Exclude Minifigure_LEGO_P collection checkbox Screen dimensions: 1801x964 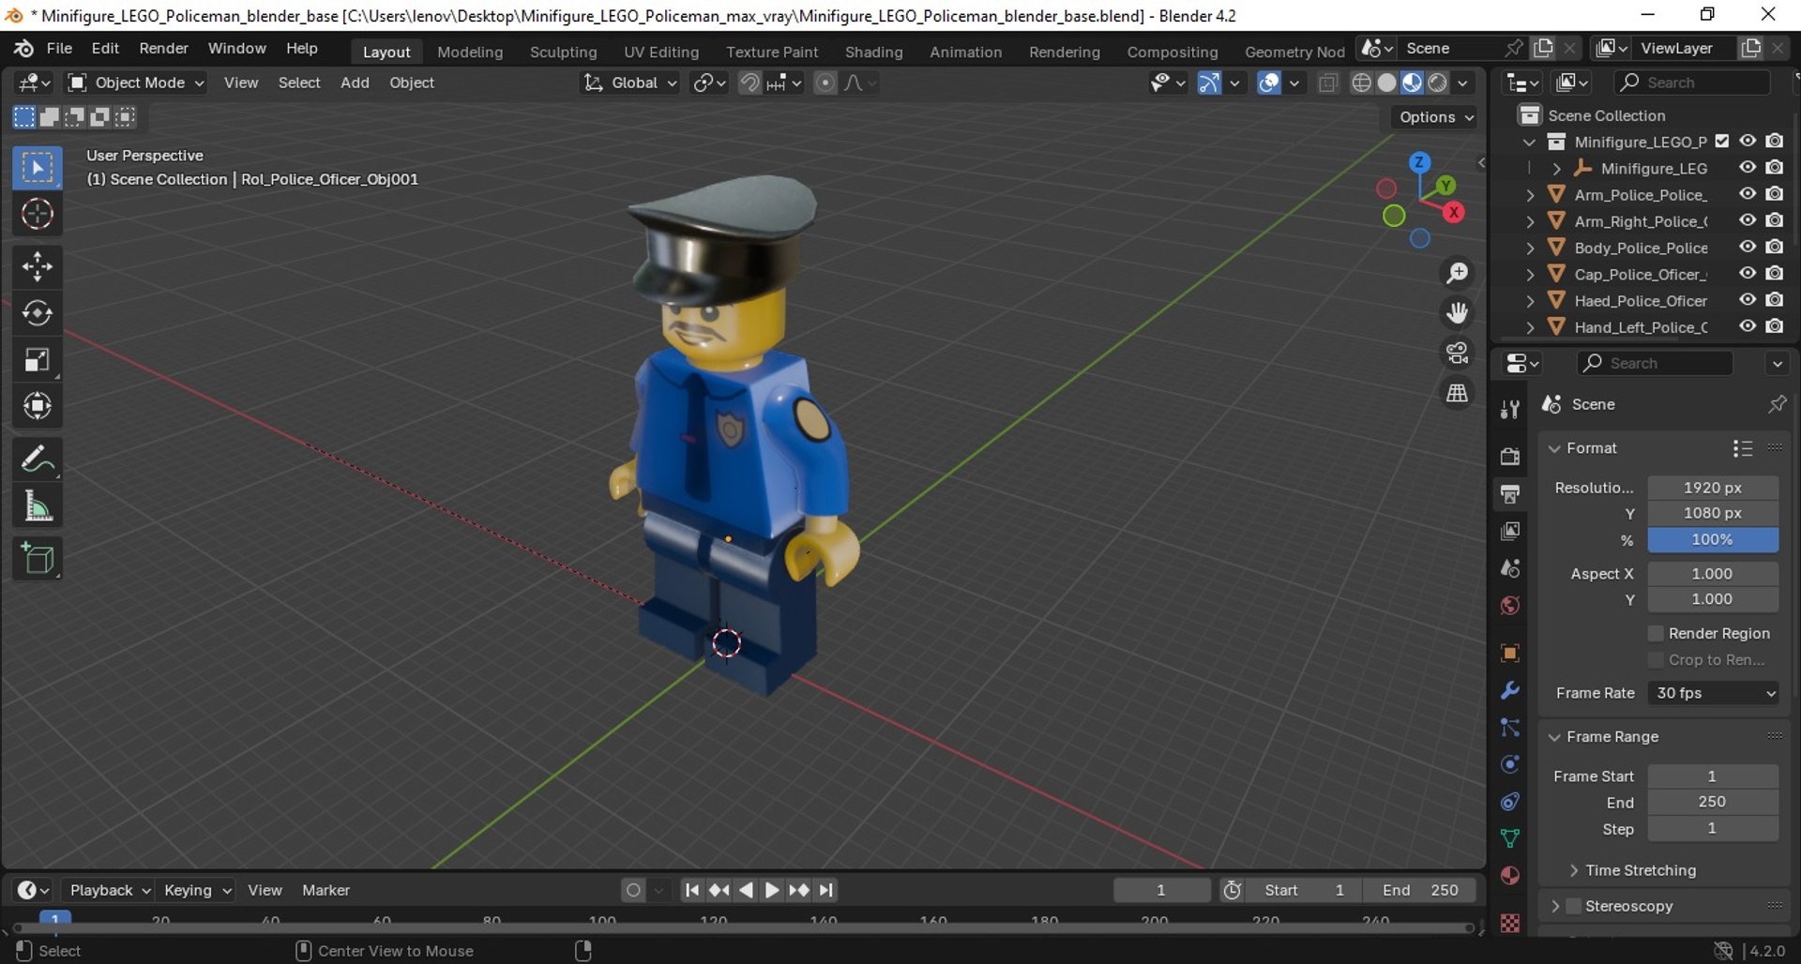1722,141
